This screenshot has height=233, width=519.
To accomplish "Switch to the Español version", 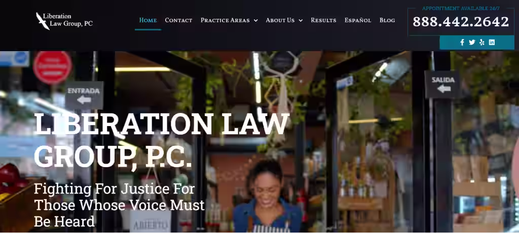I will (x=358, y=20).
